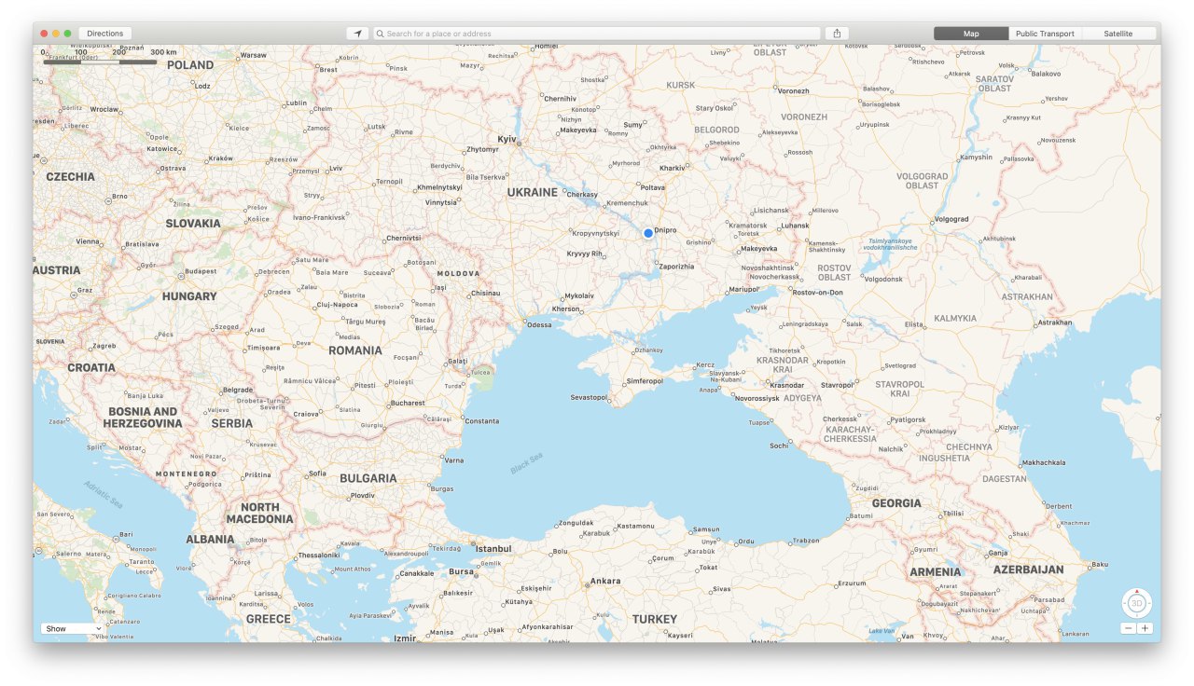Switch to Map view tab
Viewport: 1194px width, 686px height.
[971, 34]
